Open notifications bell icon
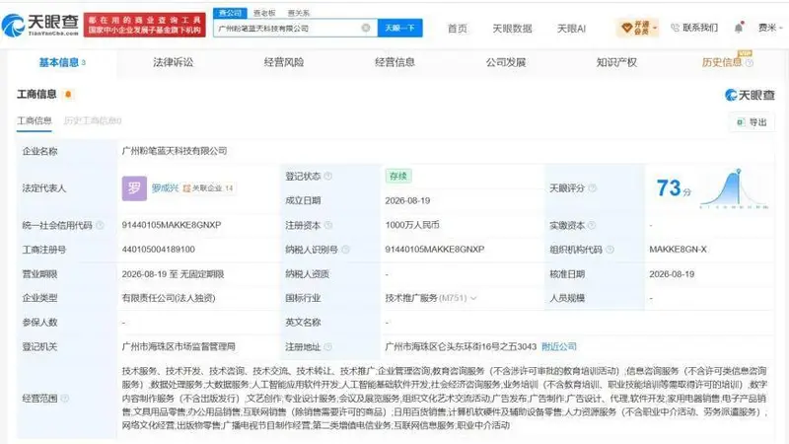789x444 pixels. (x=738, y=28)
